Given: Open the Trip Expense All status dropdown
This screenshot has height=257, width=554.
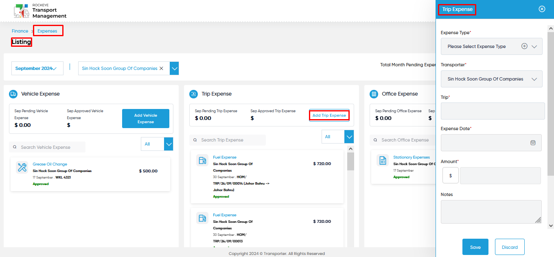Looking at the screenshot, I should coord(337,137).
